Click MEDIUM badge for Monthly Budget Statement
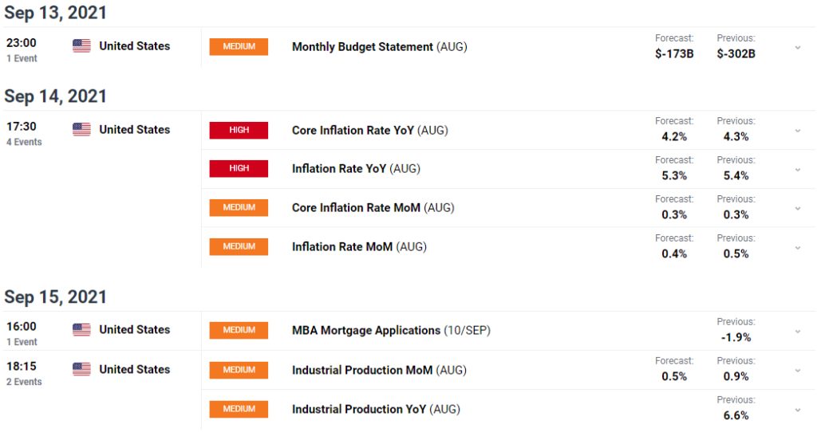 point(239,47)
